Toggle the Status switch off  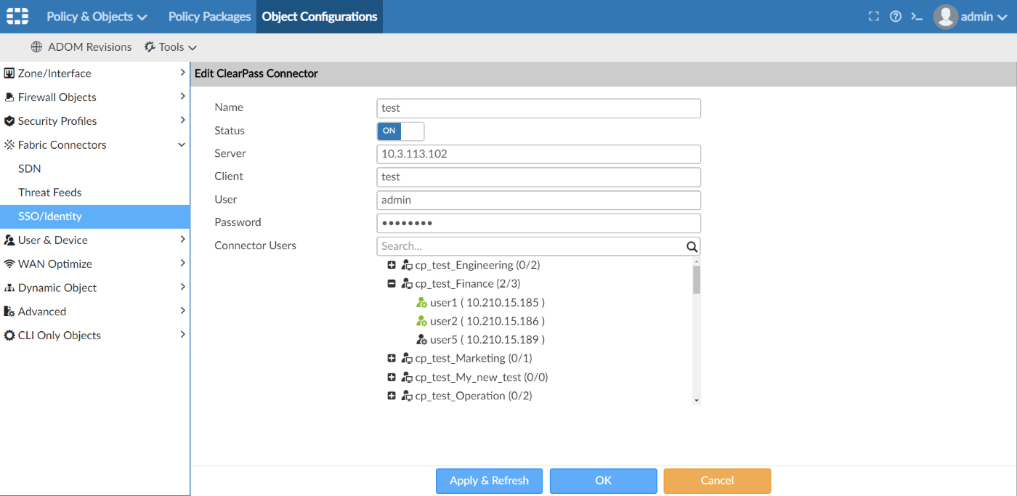coord(400,131)
